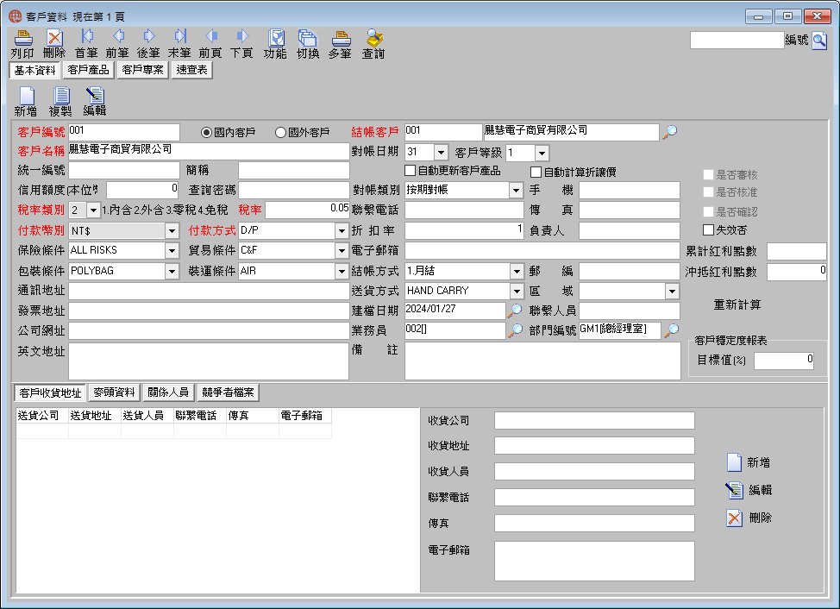Expand the 客戶等級 dropdown
The width and height of the screenshot is (840, 609).
point(542,154)
